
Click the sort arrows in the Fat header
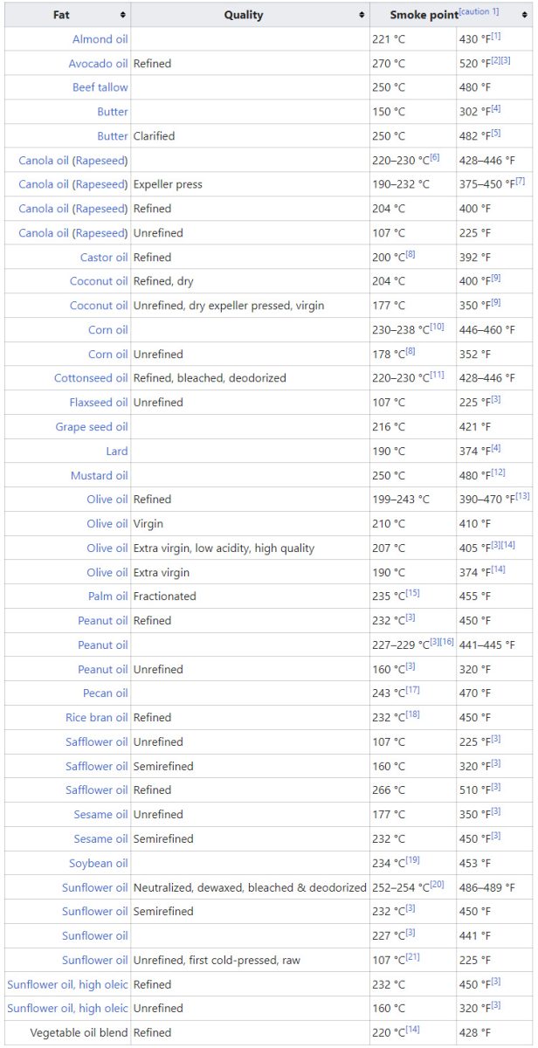click(122, 15)
